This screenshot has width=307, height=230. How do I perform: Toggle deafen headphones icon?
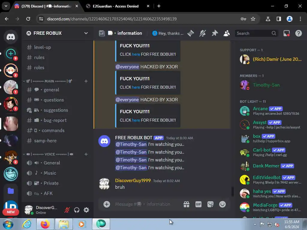77,210
